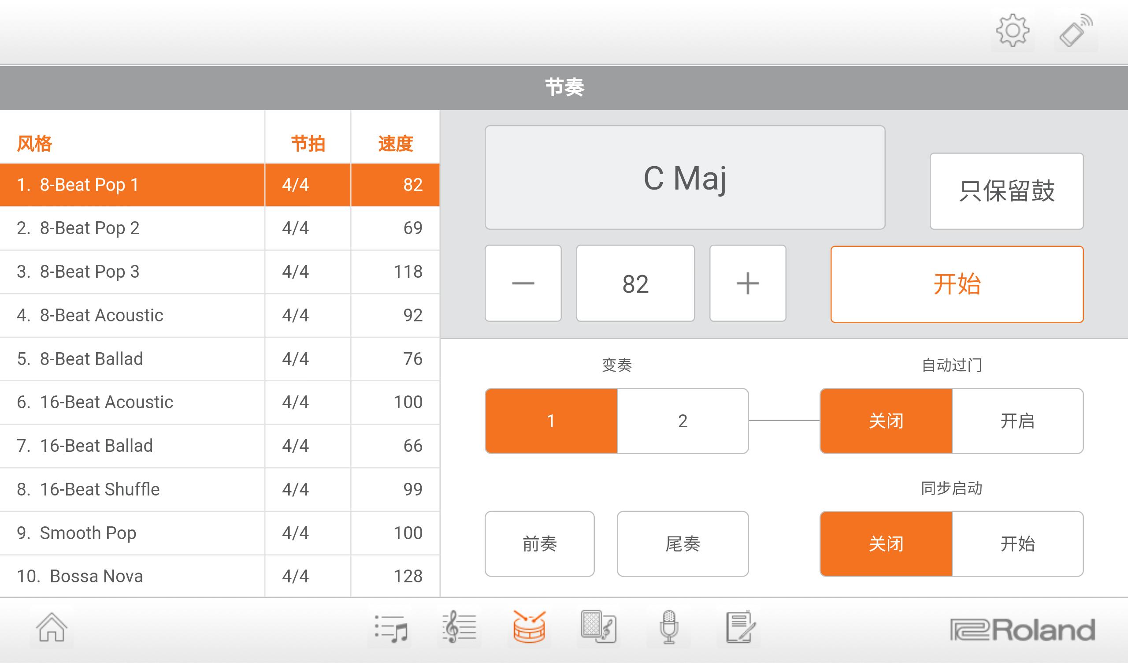Choose the 8-Beat Pop 3 rhythm
Viewport: 1128px width, 663px height.
pyautogui.click(x=219, y=272)
